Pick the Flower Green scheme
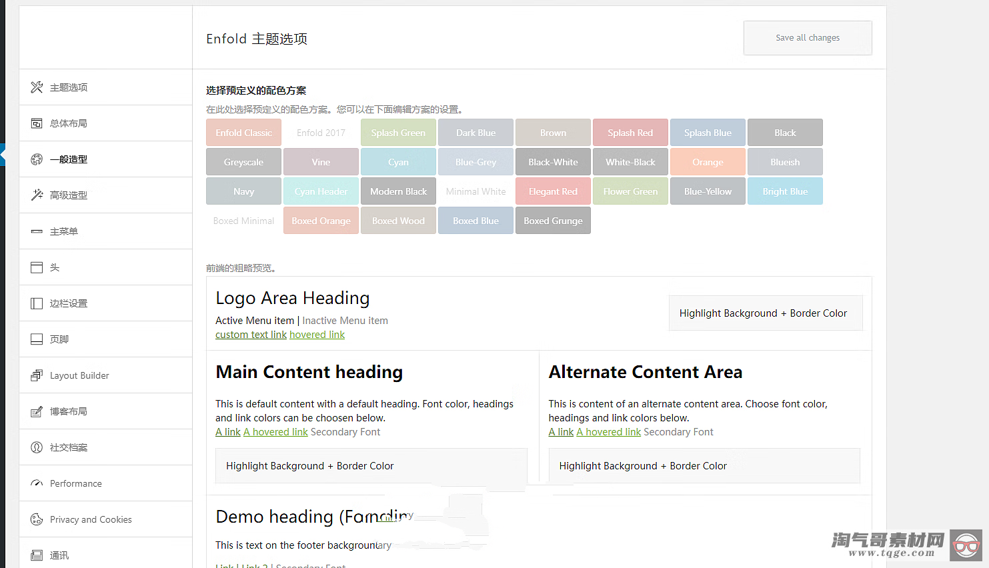Image resolution: width=989 pixels, height=568 pixels. click(x=630, y=191)
